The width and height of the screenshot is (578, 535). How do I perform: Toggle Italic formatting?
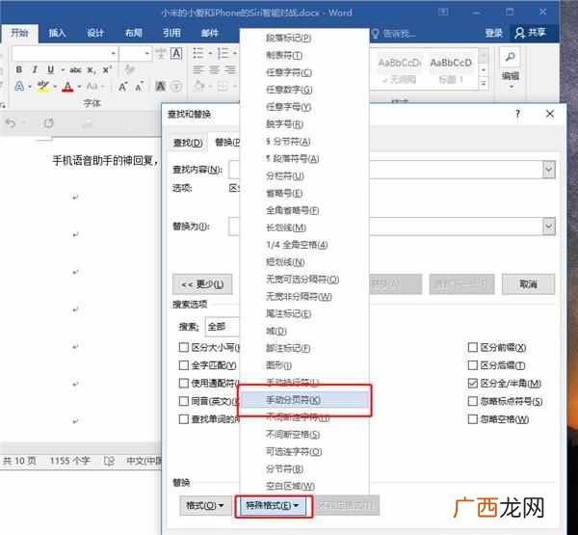35,69
